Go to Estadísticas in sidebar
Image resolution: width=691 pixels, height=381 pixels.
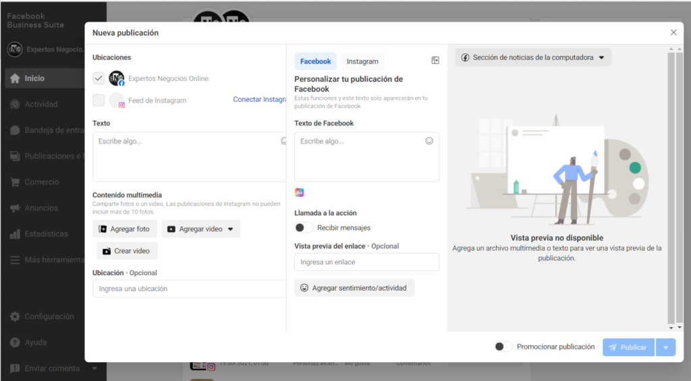[x=47, y=234]
